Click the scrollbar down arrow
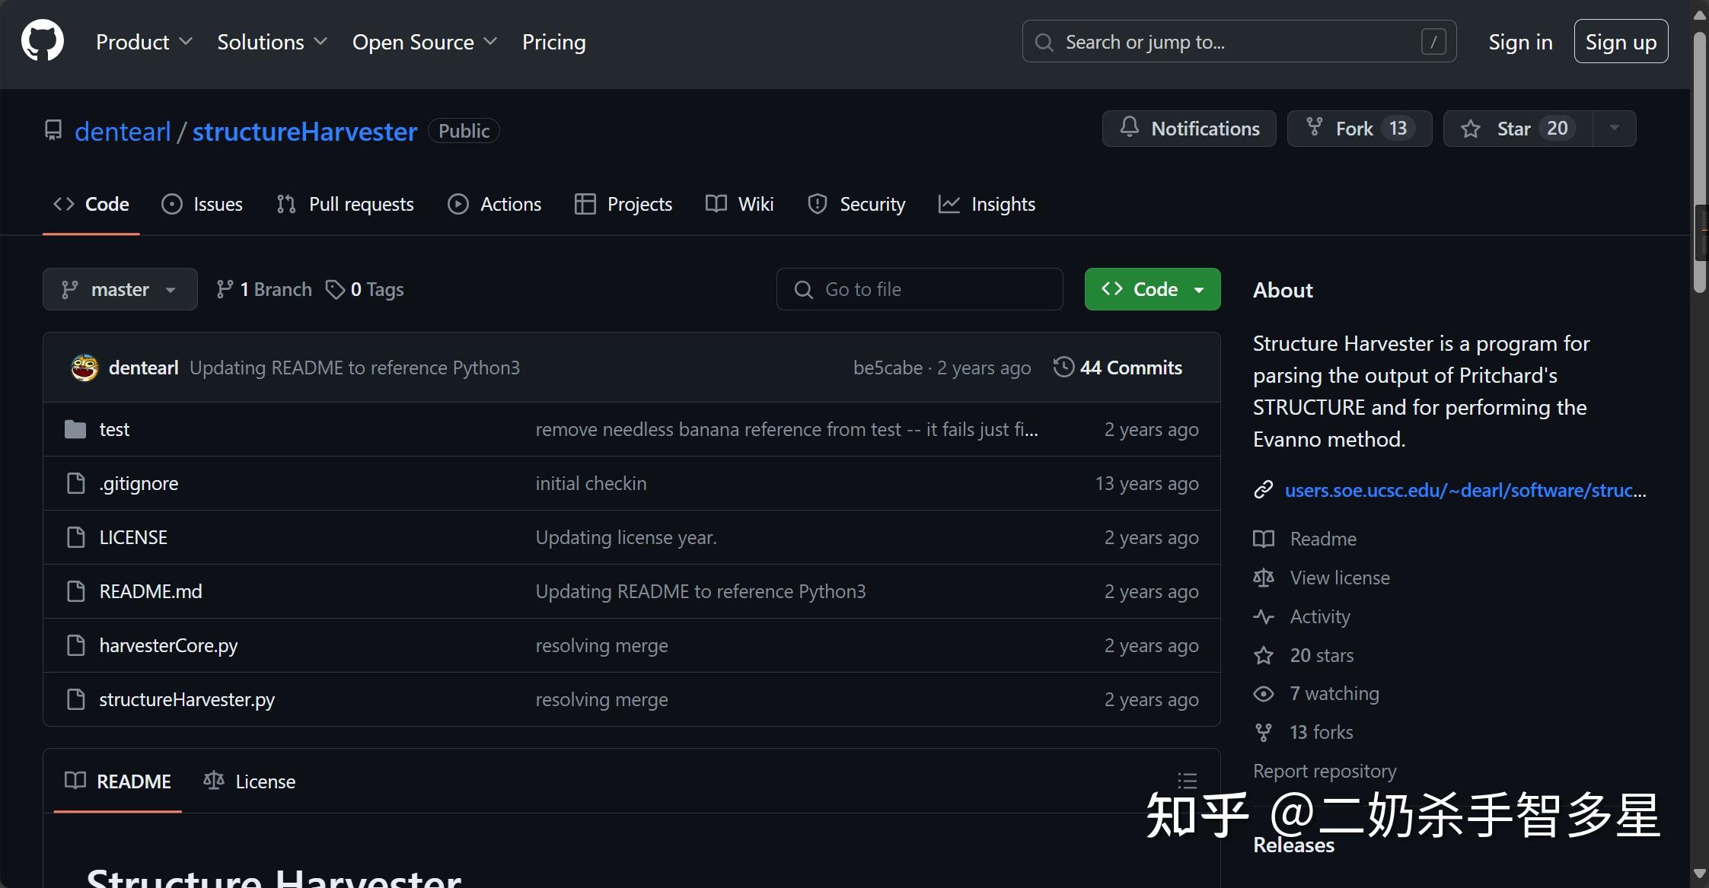 coord(1700,874)
